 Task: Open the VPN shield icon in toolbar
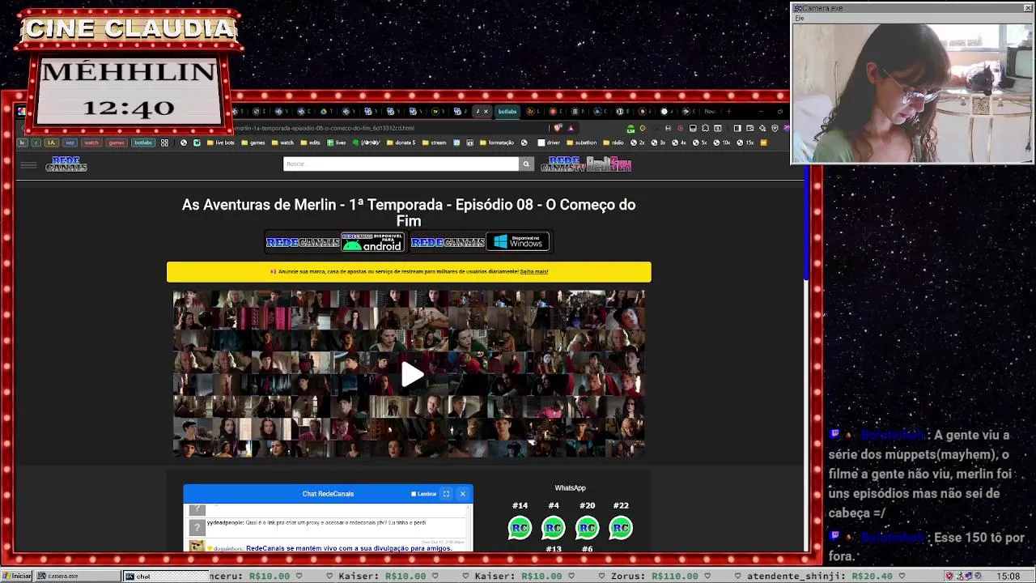(x=775, y=128)
